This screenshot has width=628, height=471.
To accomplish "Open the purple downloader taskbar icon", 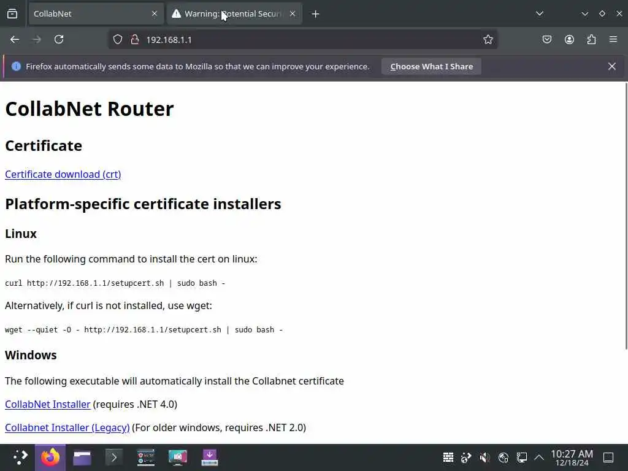I will (210, 458).
